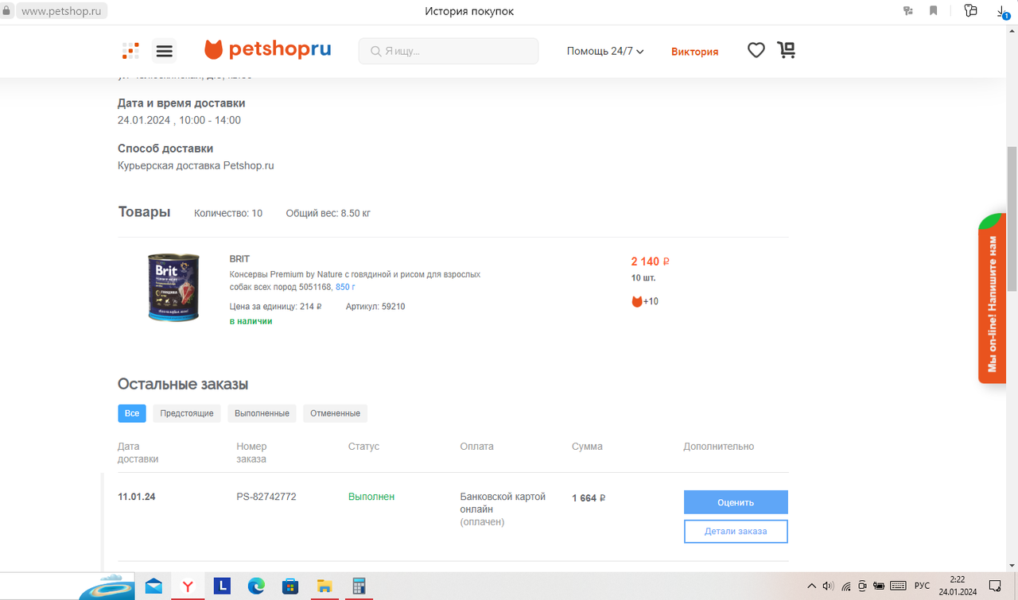
Task: Click the Оценить button for order PS-82742772
Action: pyautogui.click(x=736, y=502)
